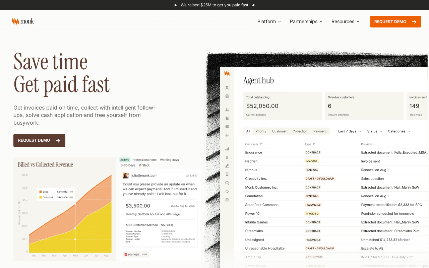Click the orange Billed legend swatch
429x268 pixels.
[x=41, y=192]
